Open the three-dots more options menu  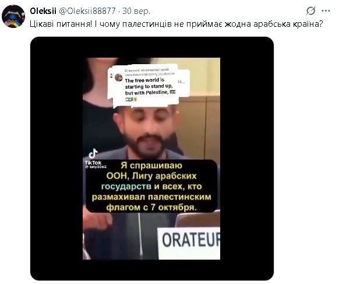pyautogui.click(x=326, y=11)
